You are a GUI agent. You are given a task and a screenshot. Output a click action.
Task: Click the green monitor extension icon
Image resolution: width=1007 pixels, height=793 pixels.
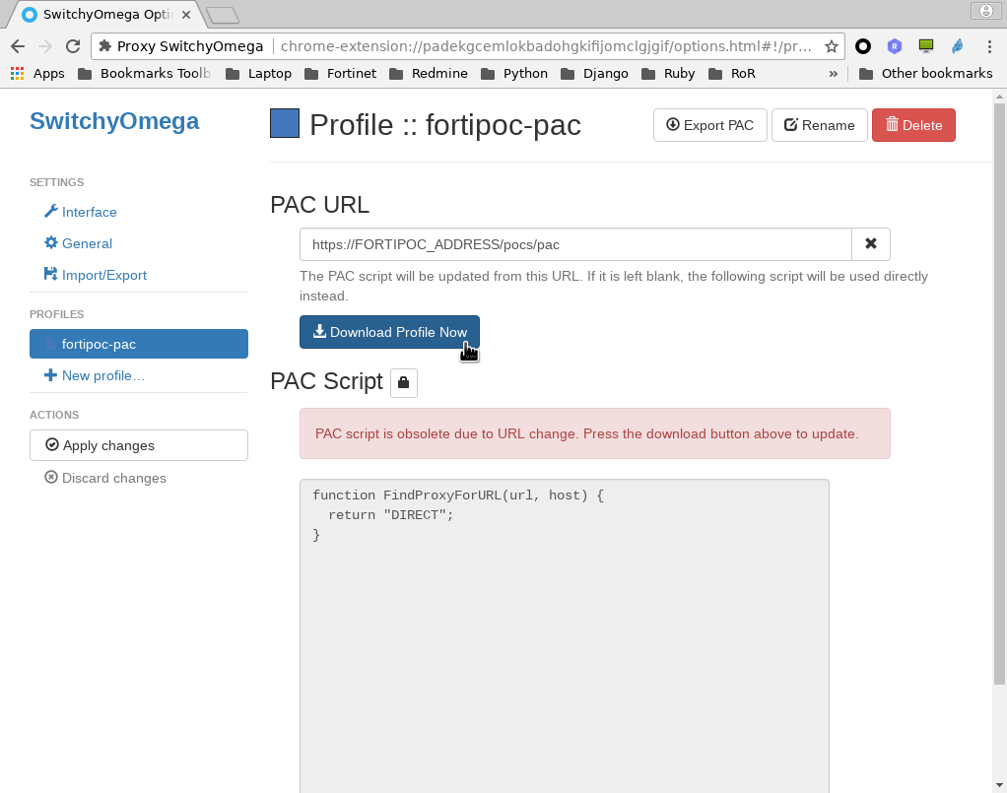(926, 46)
